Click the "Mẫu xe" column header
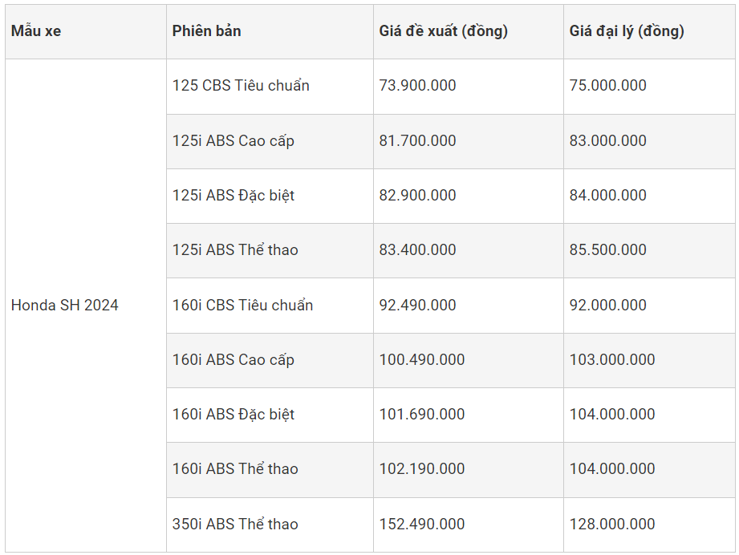 [x=36, y=31]
